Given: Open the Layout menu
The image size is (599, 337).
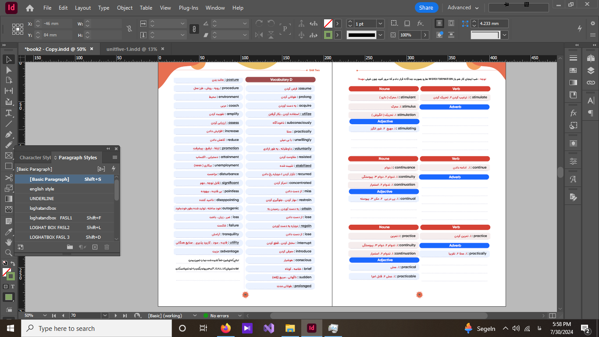Looking at the screenshot, I should pos(83,8).
